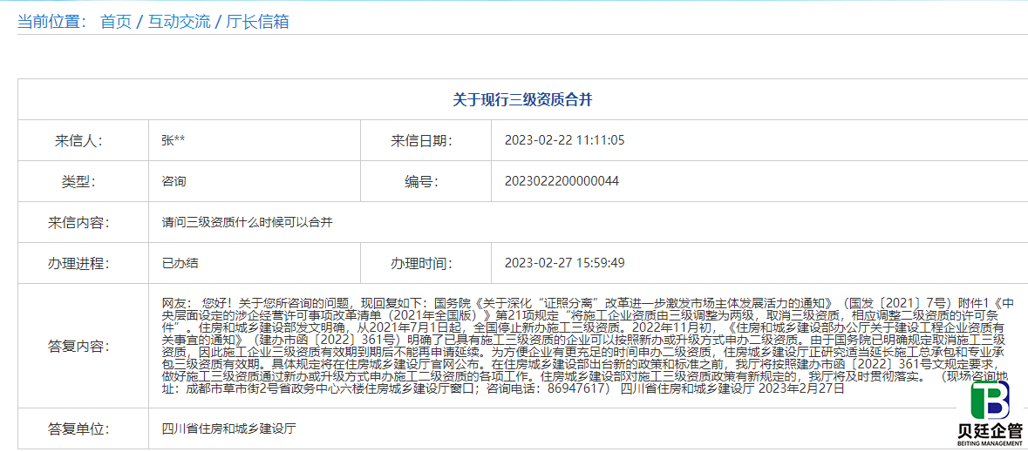Image resolution: width=1028 pixels, height=452 pixels.
Task: Select date 2023-02-22 11:11:05
Action: 564,140
